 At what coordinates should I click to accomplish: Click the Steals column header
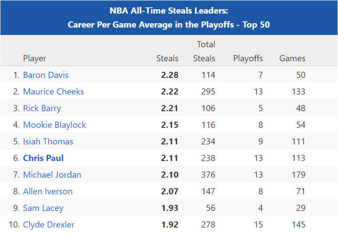point(167,58)
